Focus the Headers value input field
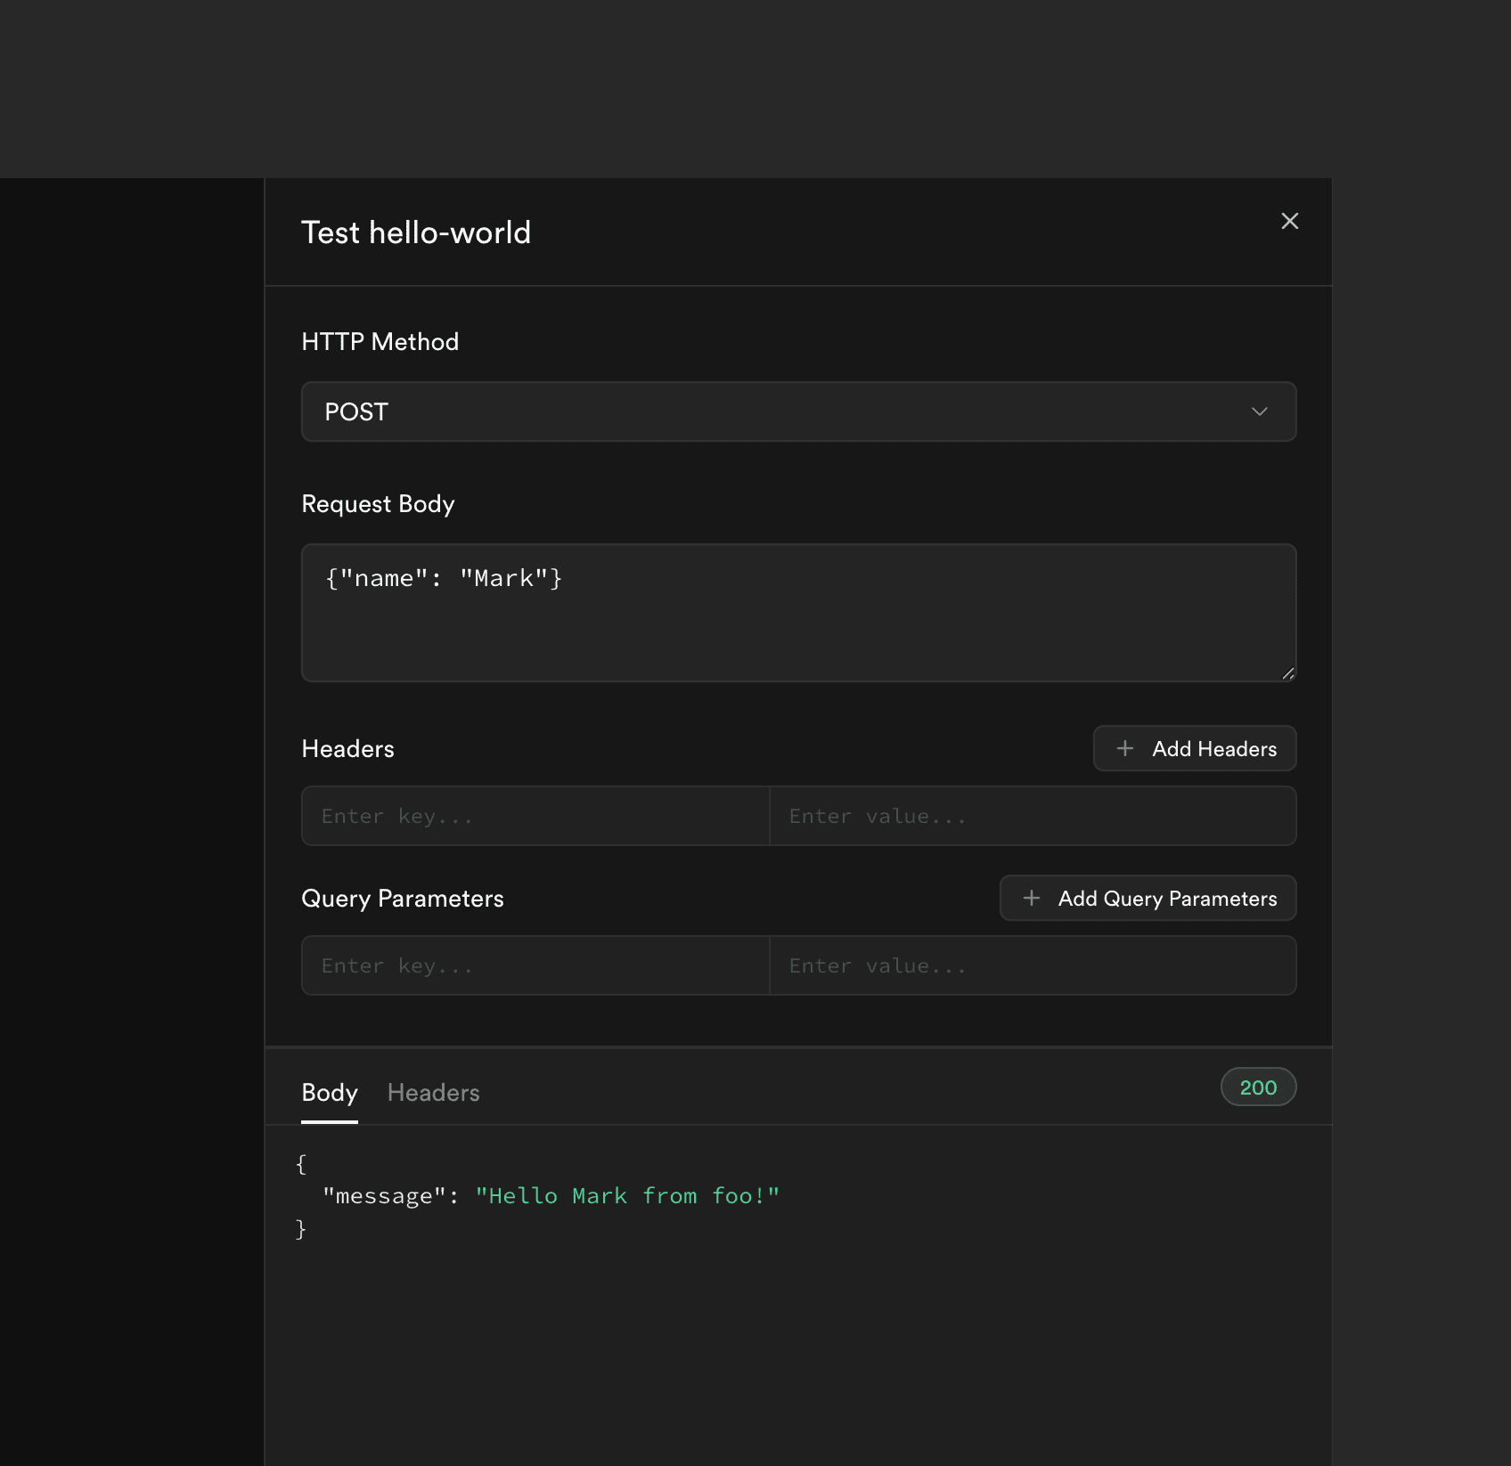Image resolution: width=1511 pixels, height=1466 pixels. coord(1033,816)
